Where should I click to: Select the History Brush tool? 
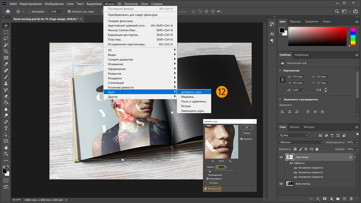pos(6,90)
